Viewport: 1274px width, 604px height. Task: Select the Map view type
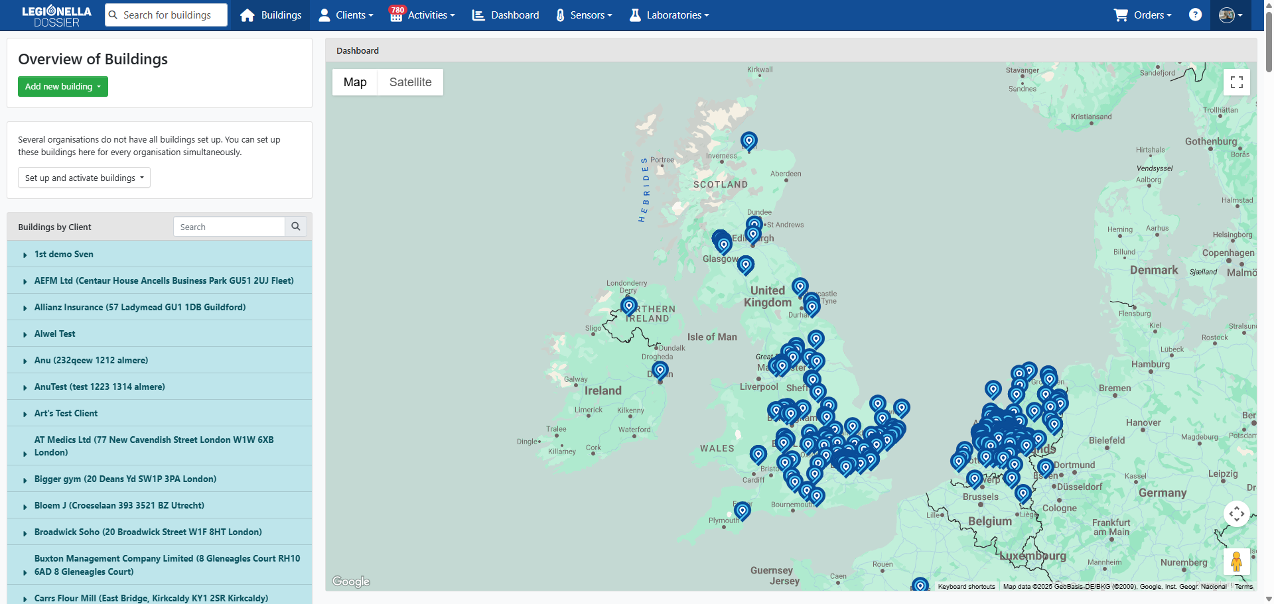point(355,82)
